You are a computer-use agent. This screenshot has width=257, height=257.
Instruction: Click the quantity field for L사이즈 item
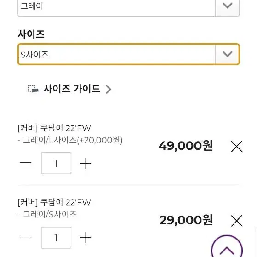(56, 163)
